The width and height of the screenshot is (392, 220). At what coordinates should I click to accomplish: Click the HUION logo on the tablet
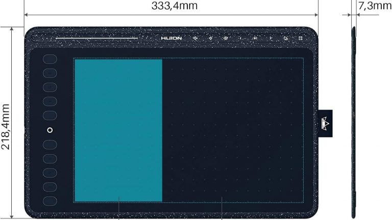[x=171, y=38]
